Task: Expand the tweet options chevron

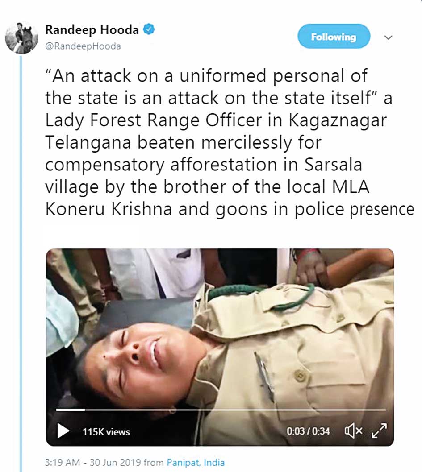Action: [389, 37]
